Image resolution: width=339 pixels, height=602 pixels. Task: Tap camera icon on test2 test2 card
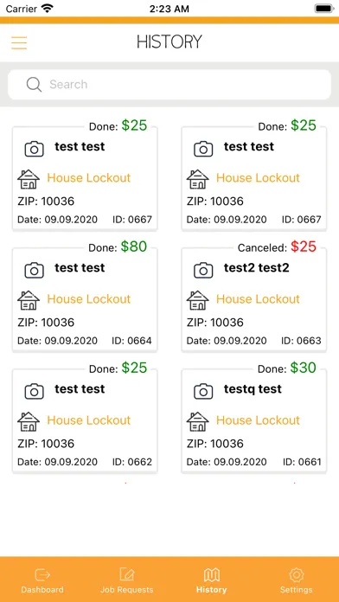(203, 270)
